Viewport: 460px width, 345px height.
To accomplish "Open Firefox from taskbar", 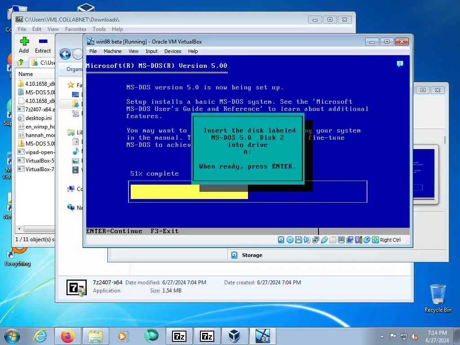I will point(68,336).
